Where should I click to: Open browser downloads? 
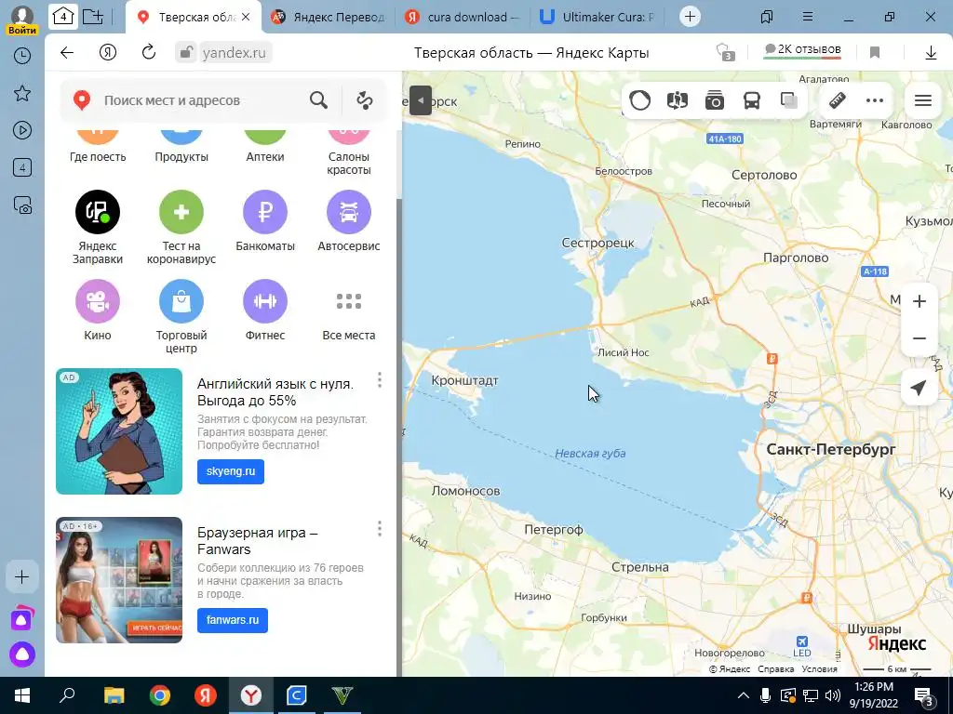click(x=931, y=53)
